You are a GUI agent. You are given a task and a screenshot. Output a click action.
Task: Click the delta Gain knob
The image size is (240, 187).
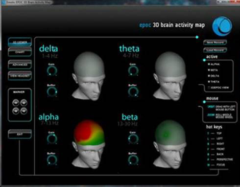click(52, 71)
